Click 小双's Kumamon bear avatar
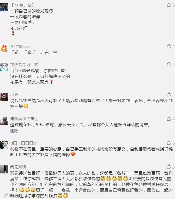This screenshot has width=175, height=199. pyautogui.click(x=4, y=97)
